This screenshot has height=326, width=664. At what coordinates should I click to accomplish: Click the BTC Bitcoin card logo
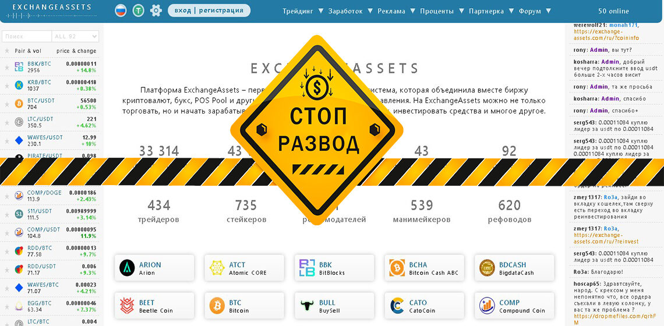point(217,306)
